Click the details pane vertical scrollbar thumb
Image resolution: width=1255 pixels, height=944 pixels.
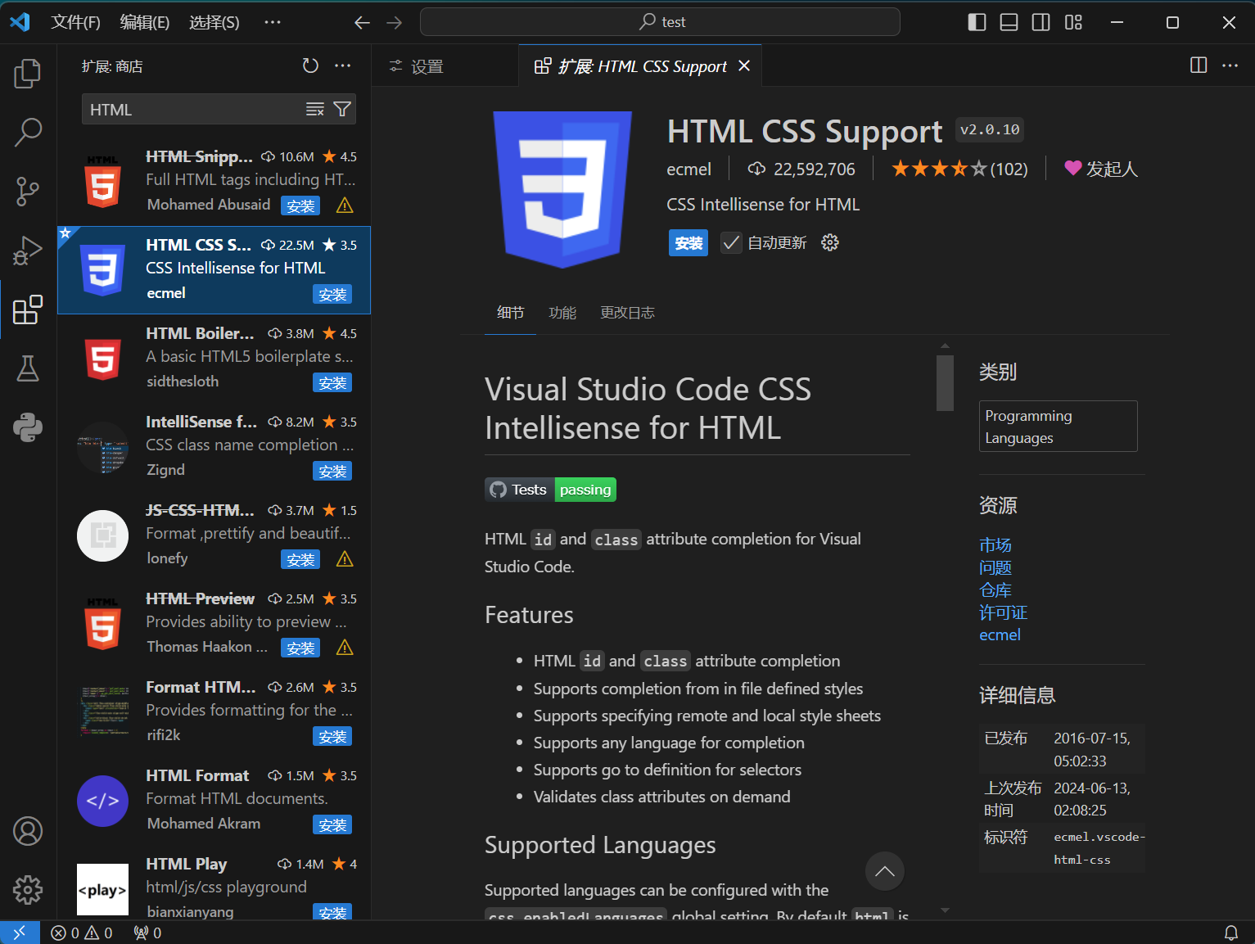tap(945, 382)
